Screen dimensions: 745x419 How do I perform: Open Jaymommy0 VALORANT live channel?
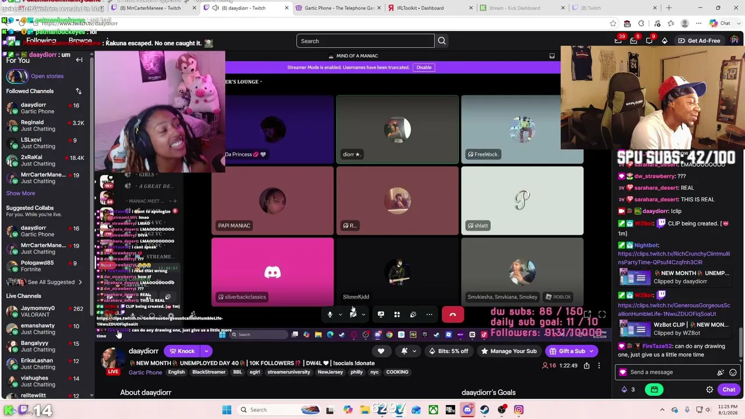[x=45, y=311]
